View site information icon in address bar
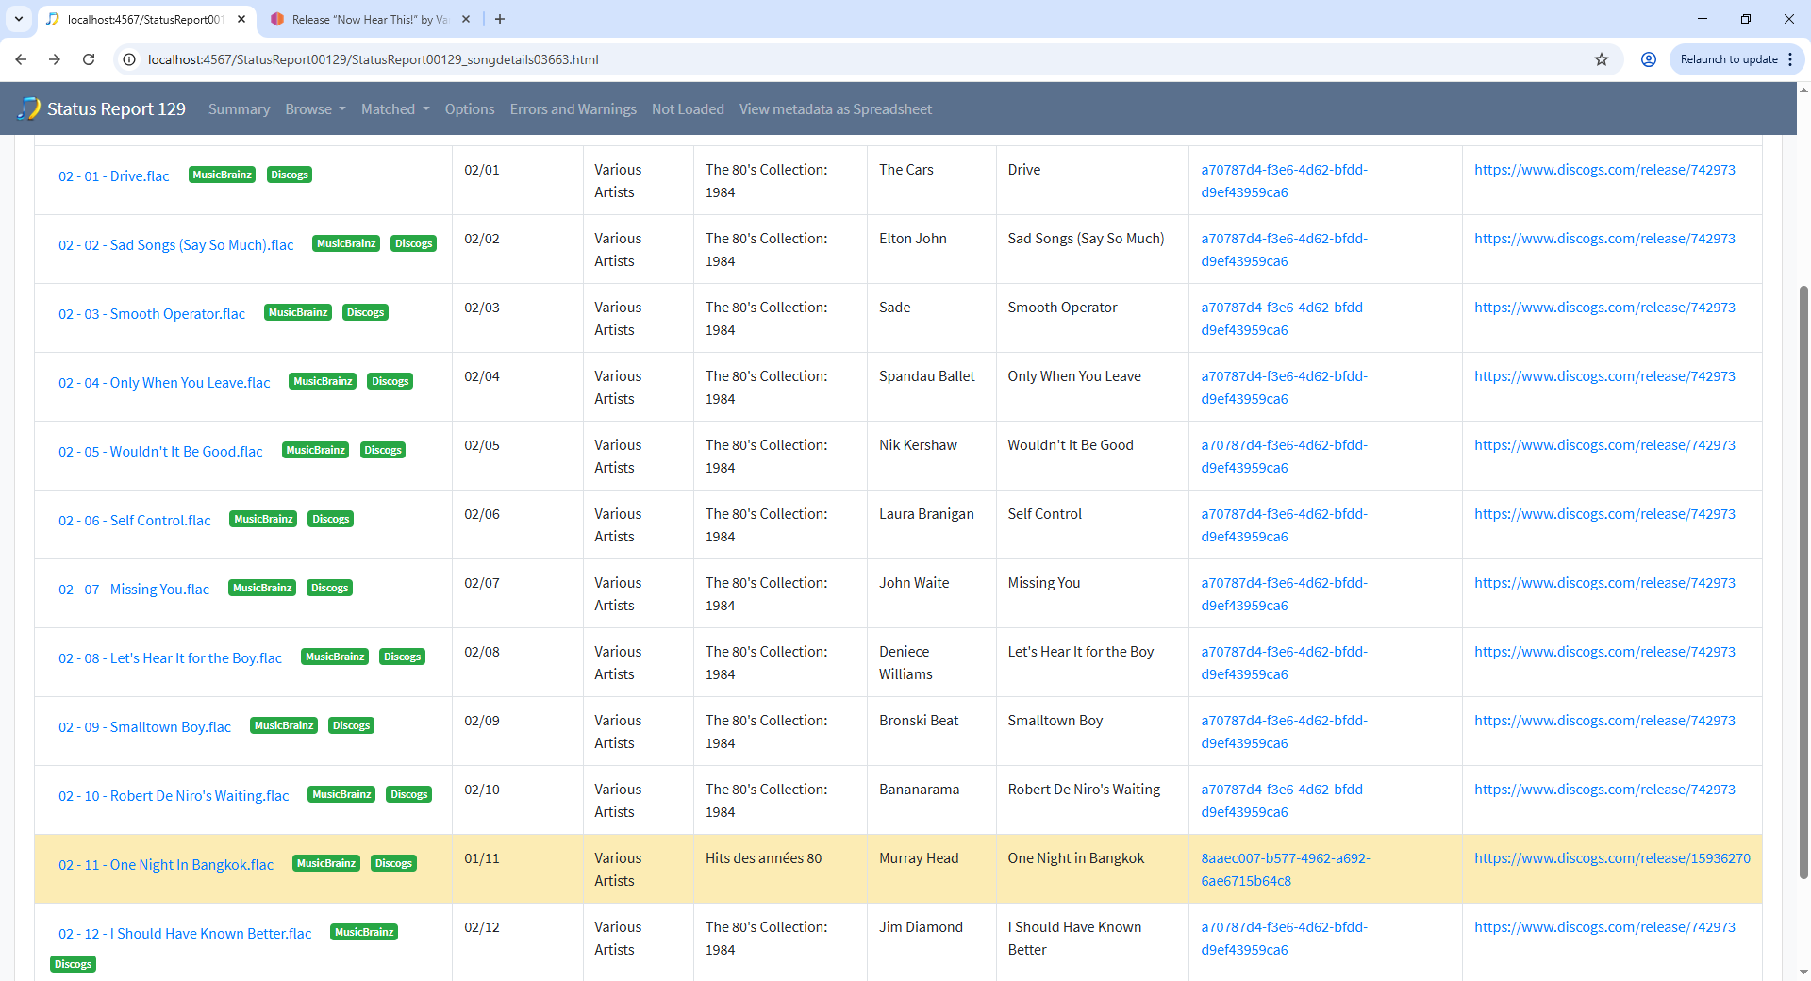Viewport: 1811px width, 981px height. pos(130,59)
